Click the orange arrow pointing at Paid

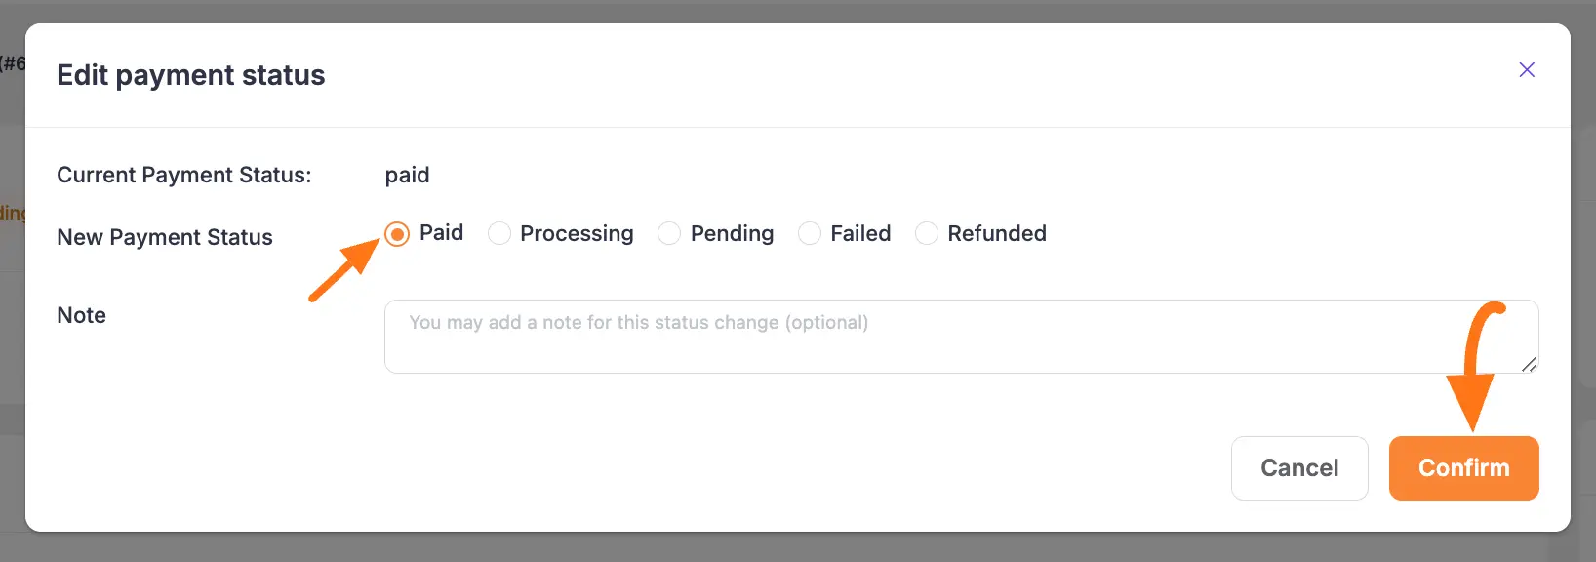tap(341, 268)
